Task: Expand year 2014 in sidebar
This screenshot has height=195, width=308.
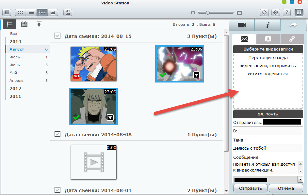Action: point(15,42)
